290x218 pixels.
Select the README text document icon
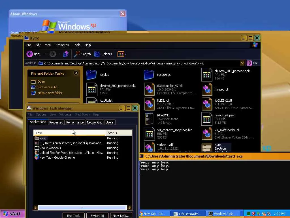149,119
